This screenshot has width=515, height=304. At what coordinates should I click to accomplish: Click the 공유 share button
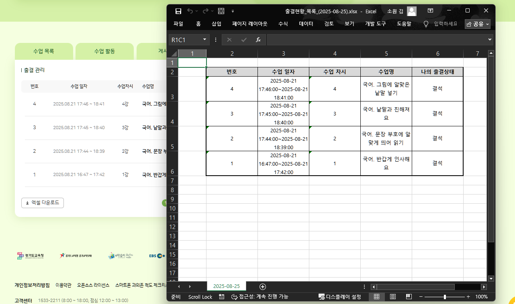click(x=478, y=24)
